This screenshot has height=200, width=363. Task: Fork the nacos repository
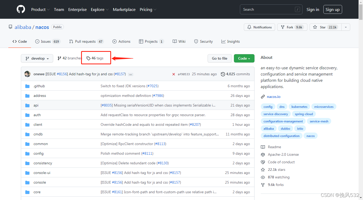[292, 27]
